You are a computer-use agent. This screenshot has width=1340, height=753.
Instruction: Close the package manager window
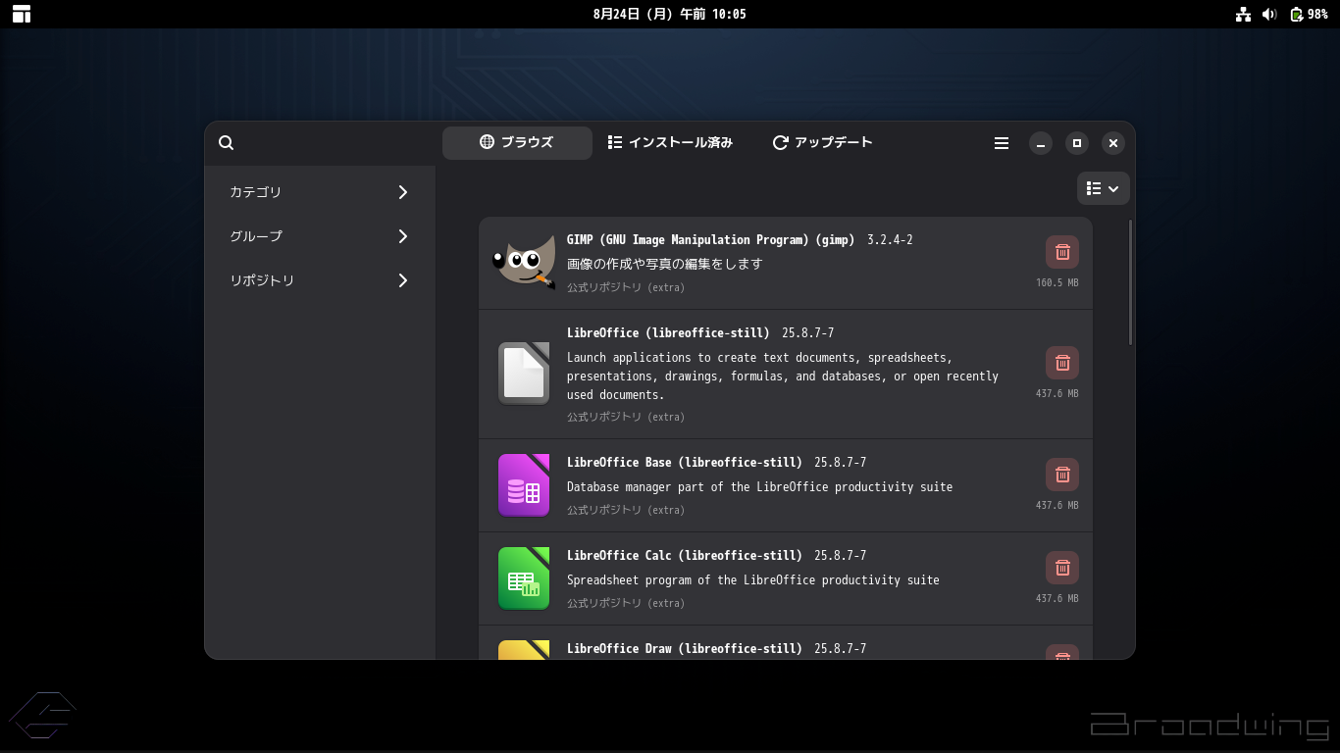point(1112,143)
